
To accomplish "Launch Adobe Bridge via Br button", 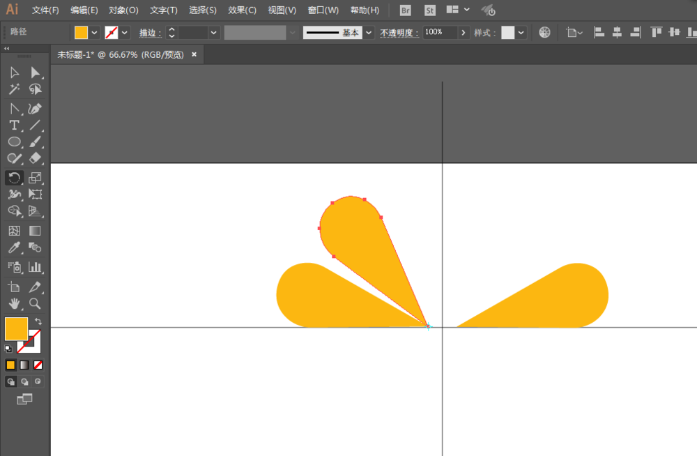I will tap(406, 10).
